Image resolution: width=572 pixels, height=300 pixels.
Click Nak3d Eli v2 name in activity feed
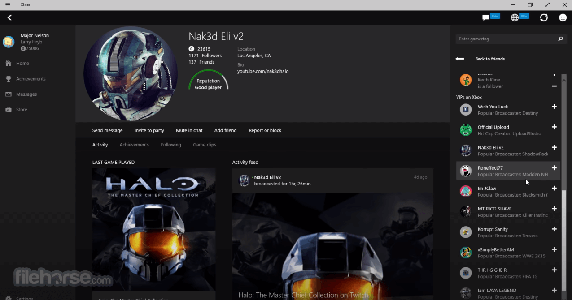click(x=267, y=177)
